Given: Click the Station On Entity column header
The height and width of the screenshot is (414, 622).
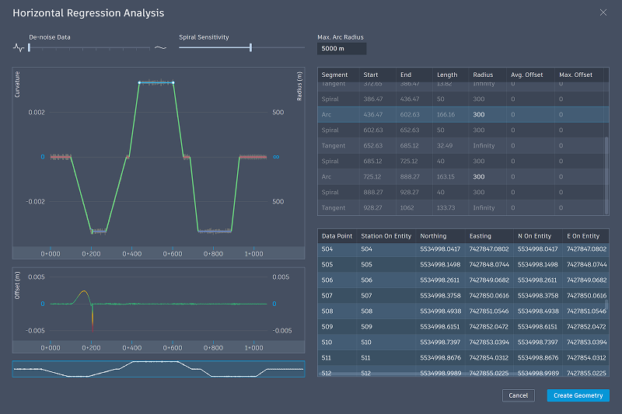Looking at the screenshot, I should (x=386, y=236).
